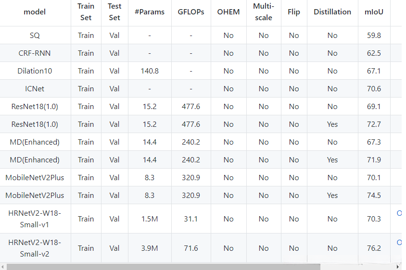Select the "ICNet" model cell

35,88
